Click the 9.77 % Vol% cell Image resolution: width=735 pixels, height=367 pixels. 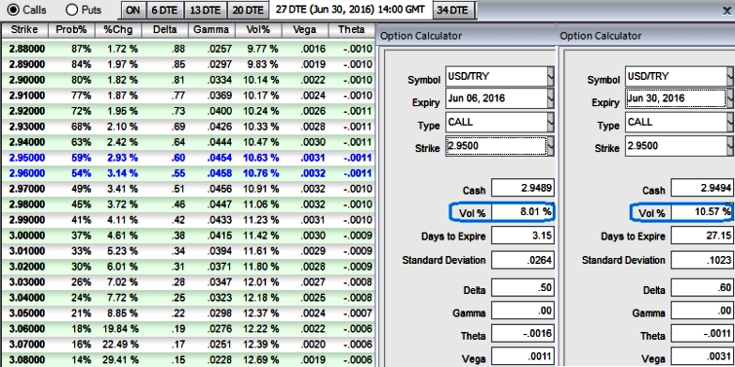(263, 49)
